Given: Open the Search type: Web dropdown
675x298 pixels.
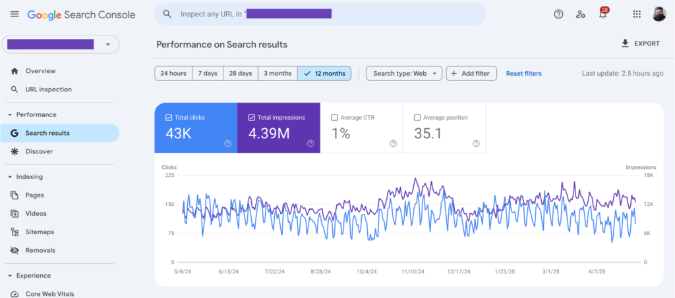Looking at the screenshot, I should (404, 74).
